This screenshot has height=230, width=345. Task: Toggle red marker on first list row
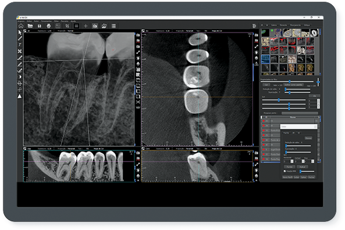coord(264,121)
